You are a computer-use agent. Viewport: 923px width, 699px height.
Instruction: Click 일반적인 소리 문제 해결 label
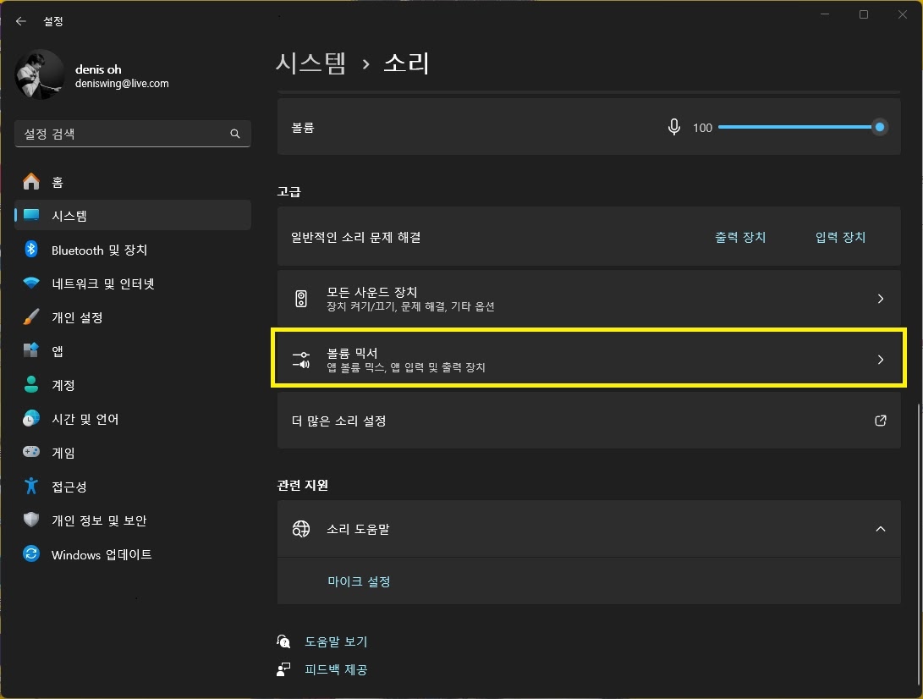[356, 237]
